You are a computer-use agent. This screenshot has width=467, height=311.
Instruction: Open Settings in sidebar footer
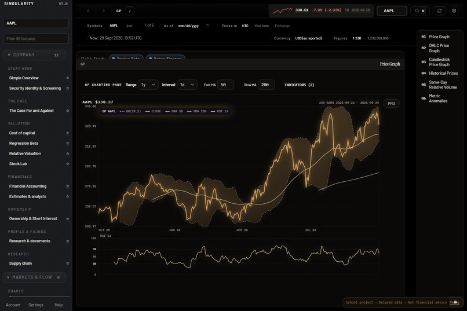pyautogui.click(x=36, y=305)
